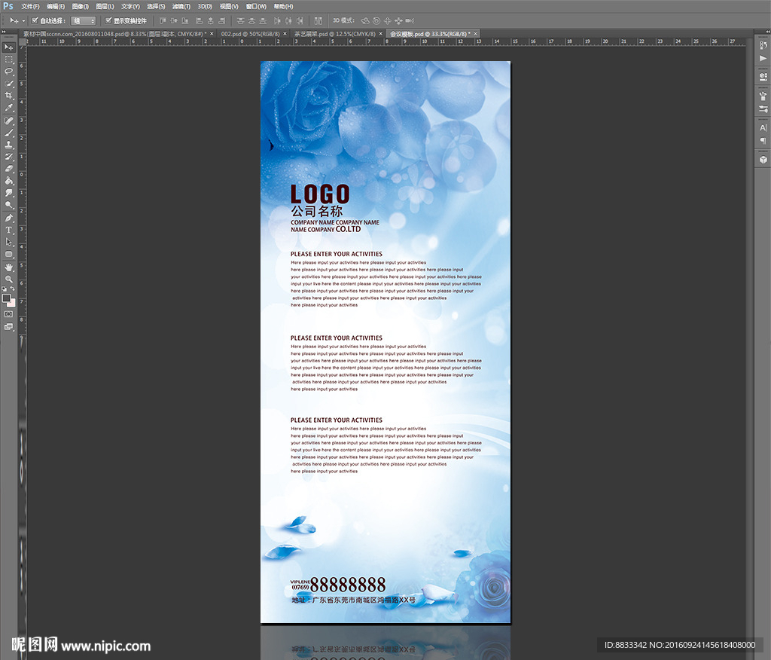Select the Paint Bucket tool

coord(9,181)
